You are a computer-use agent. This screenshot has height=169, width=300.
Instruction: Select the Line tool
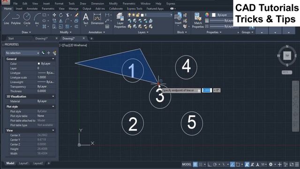tap(6, 19)
